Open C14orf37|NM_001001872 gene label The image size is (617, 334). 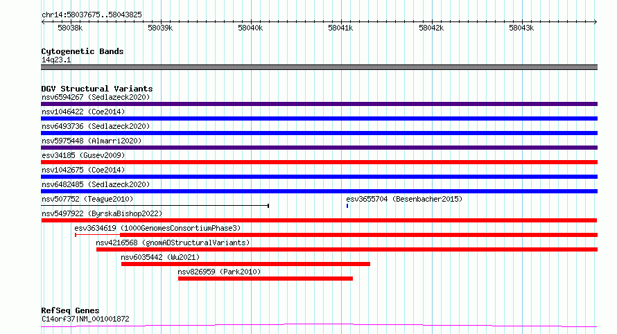[85, 319]
